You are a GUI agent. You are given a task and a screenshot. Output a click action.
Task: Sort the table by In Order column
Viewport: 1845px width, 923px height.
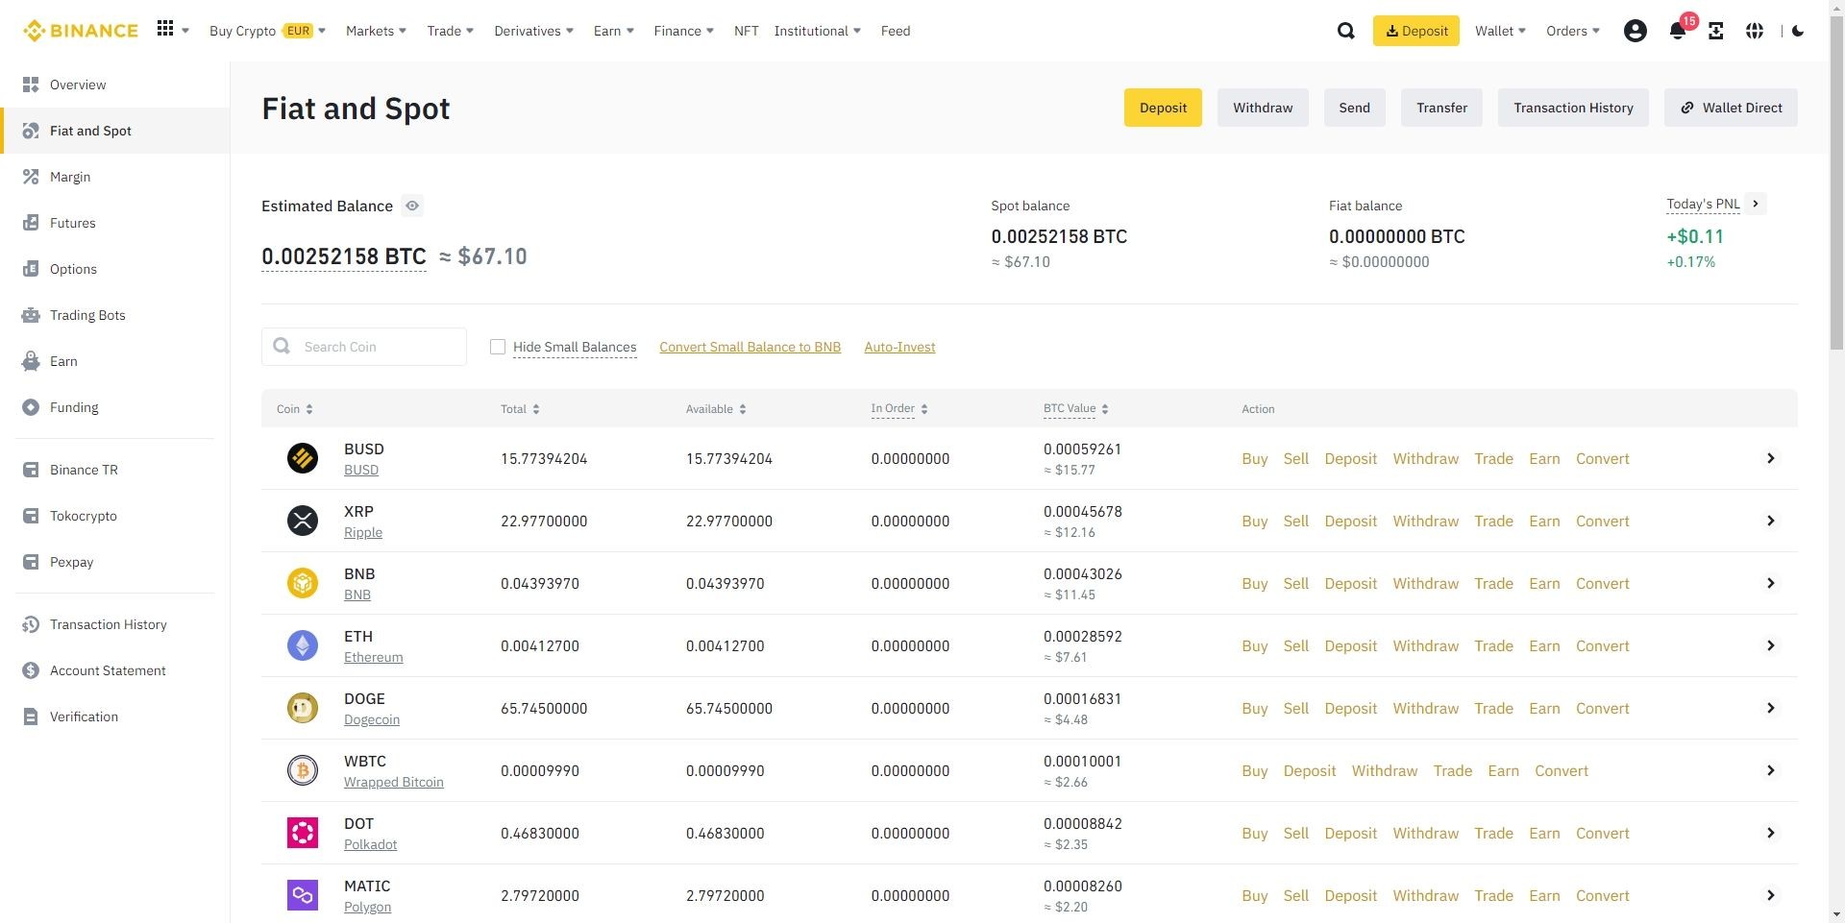899,409
